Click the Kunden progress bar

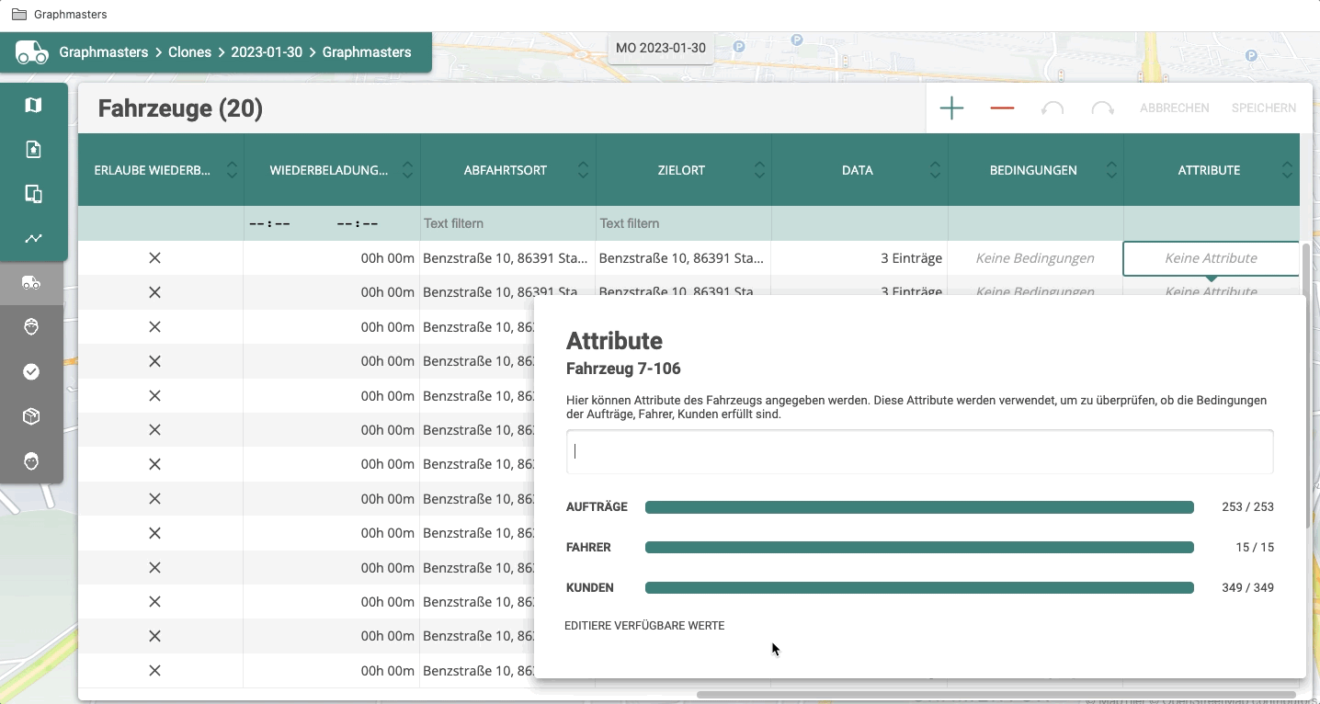coord(919,588)
